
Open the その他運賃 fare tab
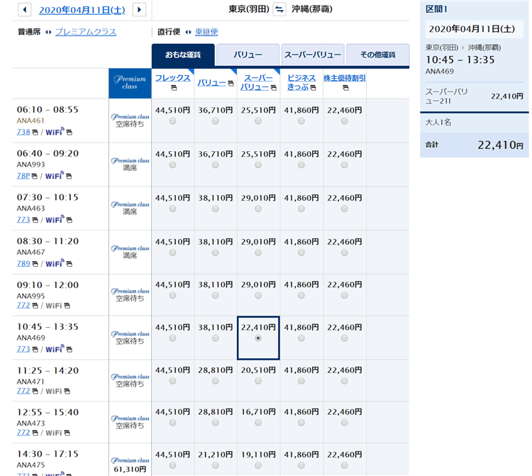click(x=378, y=55)
